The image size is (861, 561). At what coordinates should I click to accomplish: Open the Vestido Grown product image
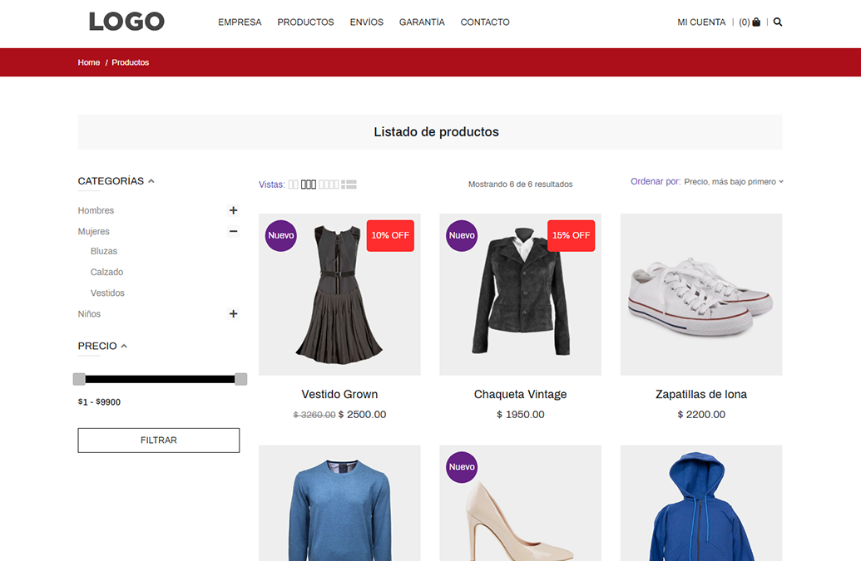tap(339, 294)
